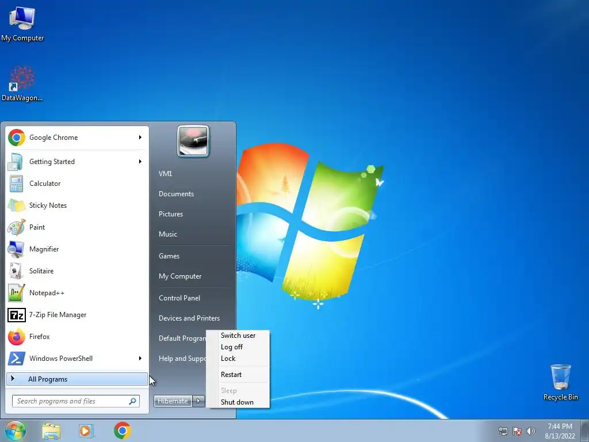
Task: Open Windows PowerShell icon
Action: click(17, 358)
